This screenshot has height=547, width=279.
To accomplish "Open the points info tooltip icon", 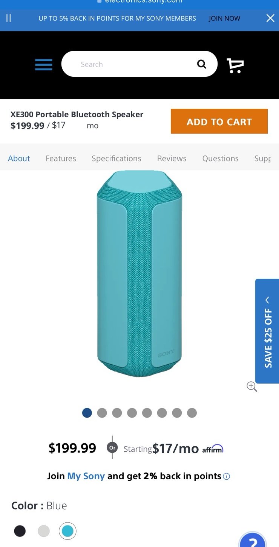I will (x=227, y=476).
